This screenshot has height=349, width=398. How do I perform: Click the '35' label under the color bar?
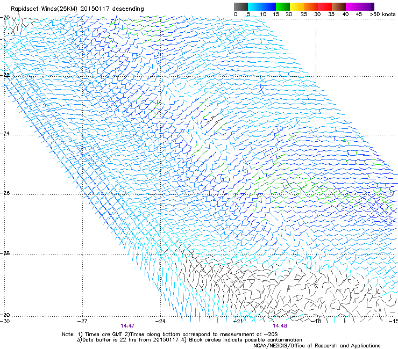(331, 14)
